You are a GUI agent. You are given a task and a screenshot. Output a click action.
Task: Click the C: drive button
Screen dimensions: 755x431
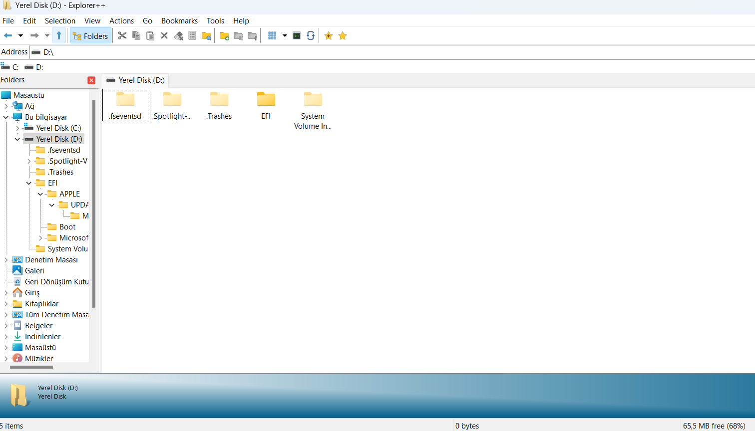point(10,67)
